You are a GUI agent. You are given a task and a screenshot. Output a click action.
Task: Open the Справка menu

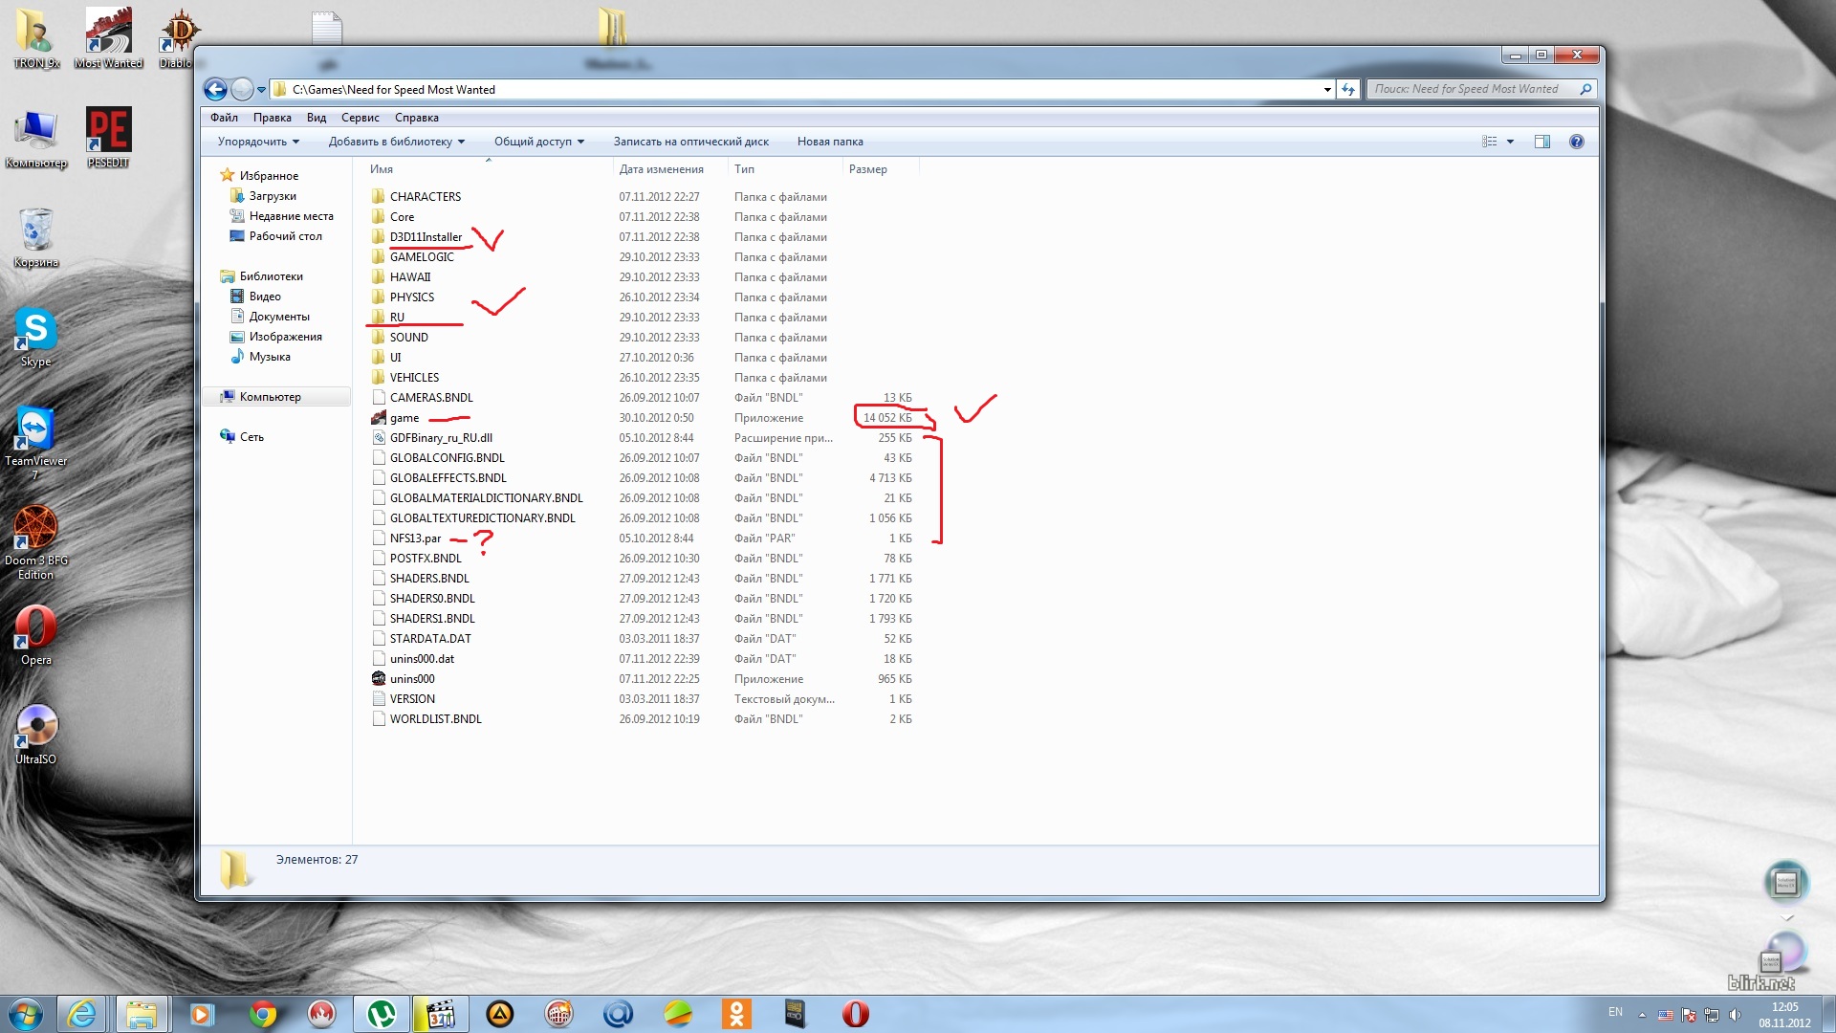[417, 118]
